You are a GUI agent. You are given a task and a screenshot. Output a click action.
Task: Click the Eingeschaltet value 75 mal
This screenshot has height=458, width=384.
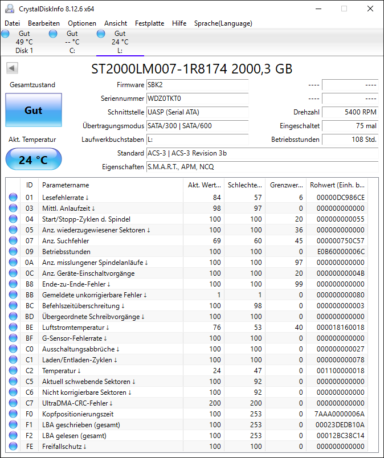350,126
